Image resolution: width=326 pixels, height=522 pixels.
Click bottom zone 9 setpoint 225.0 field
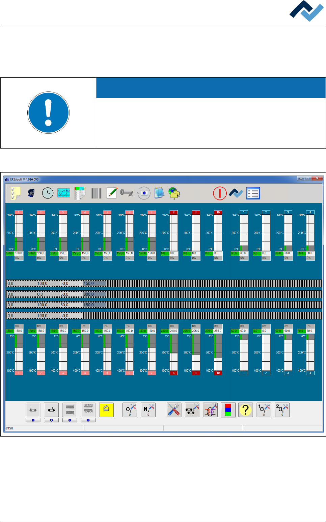pyautogui.click(x=196, y=331)
